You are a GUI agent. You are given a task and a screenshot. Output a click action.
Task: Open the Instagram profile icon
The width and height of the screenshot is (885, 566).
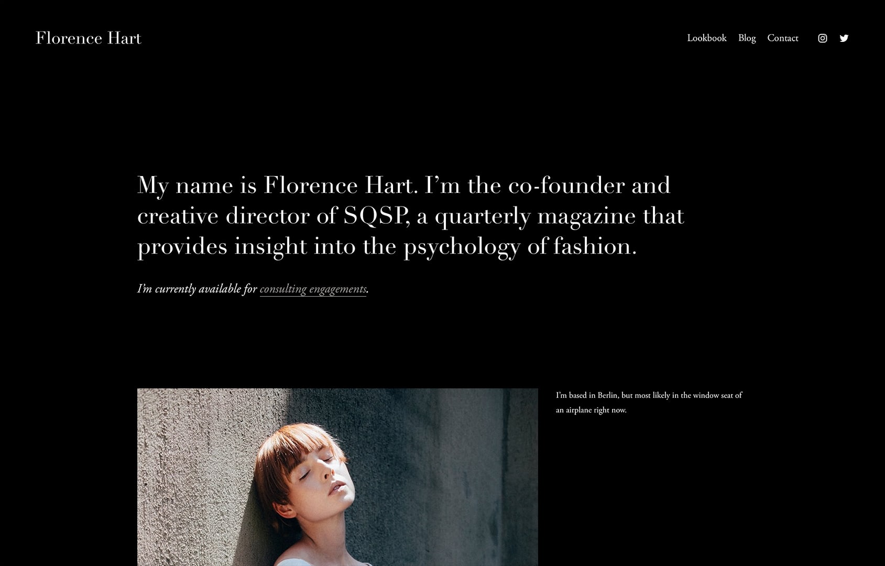click(823, 38)
